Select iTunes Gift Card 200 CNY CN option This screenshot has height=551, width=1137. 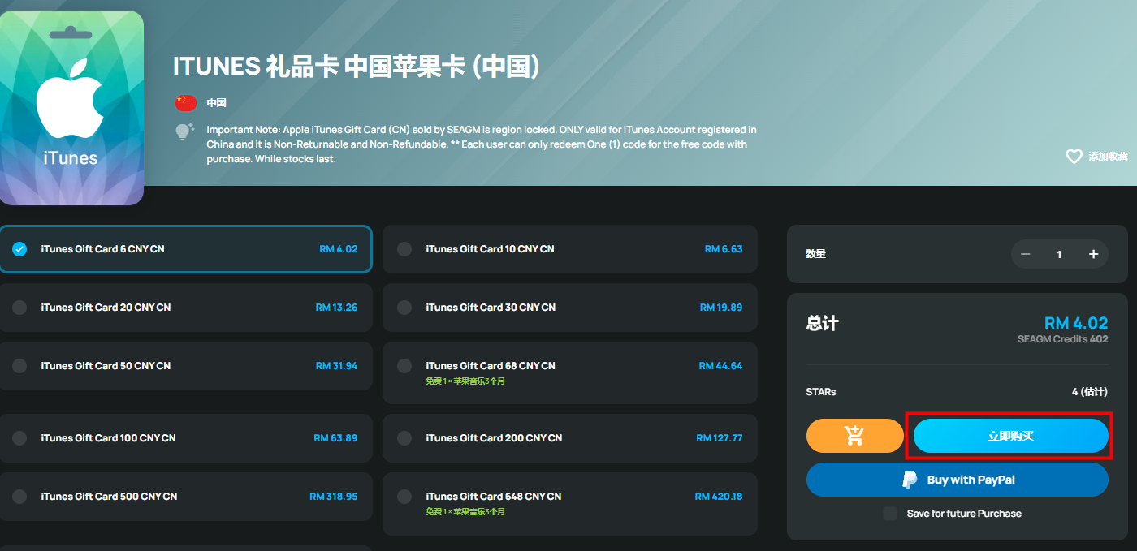coord(570,438)
